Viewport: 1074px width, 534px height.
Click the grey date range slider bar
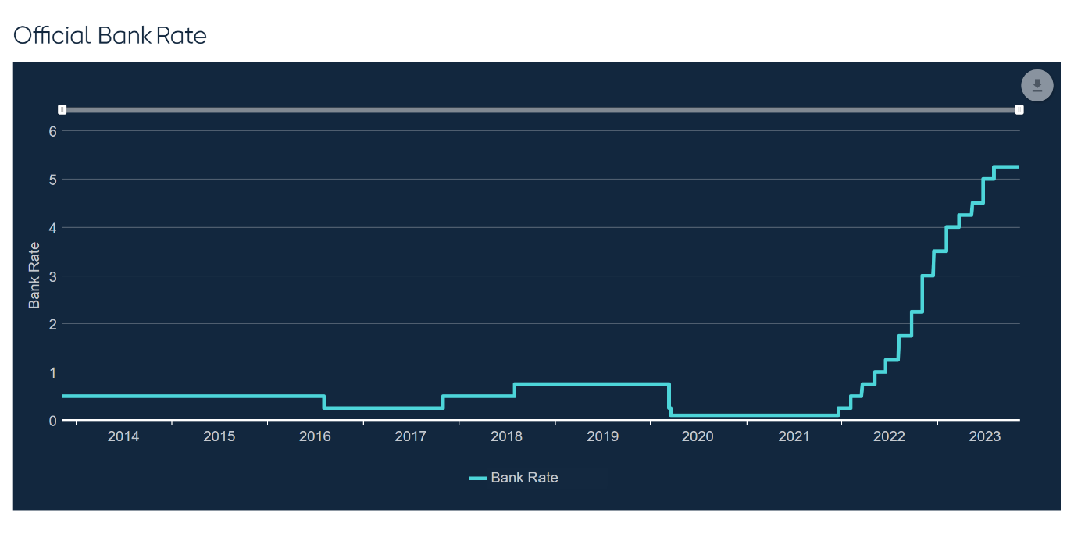pos(541,110)
